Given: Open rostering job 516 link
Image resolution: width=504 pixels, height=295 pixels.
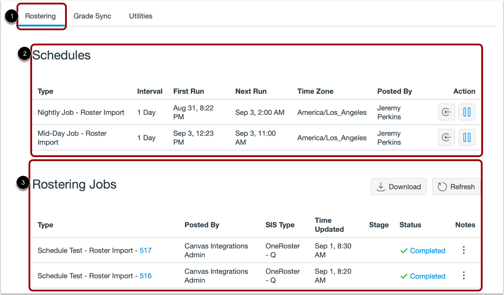Looking at the screenshot, I should (x=146, y=276).
